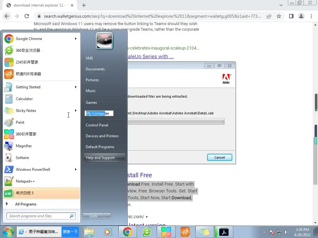Screen dimensions: 318x238
Task: Expand Google Chrome jump list arrow
Action: click(76, 39)
